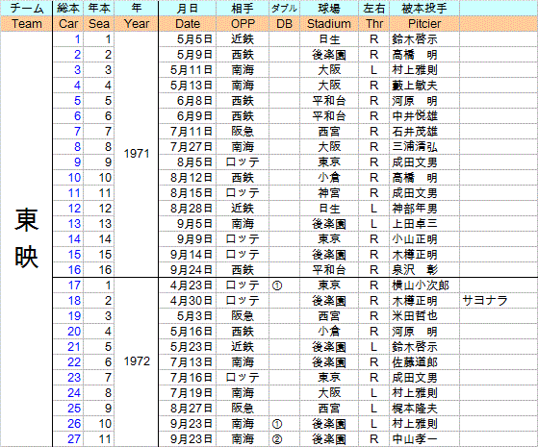Click the 'Thr' column header
The width and height of the screenshot is (538, 447).
tap(374, 24)
